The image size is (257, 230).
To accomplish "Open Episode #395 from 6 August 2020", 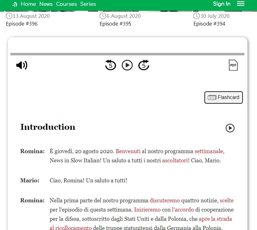I will [x=115, y=24].
